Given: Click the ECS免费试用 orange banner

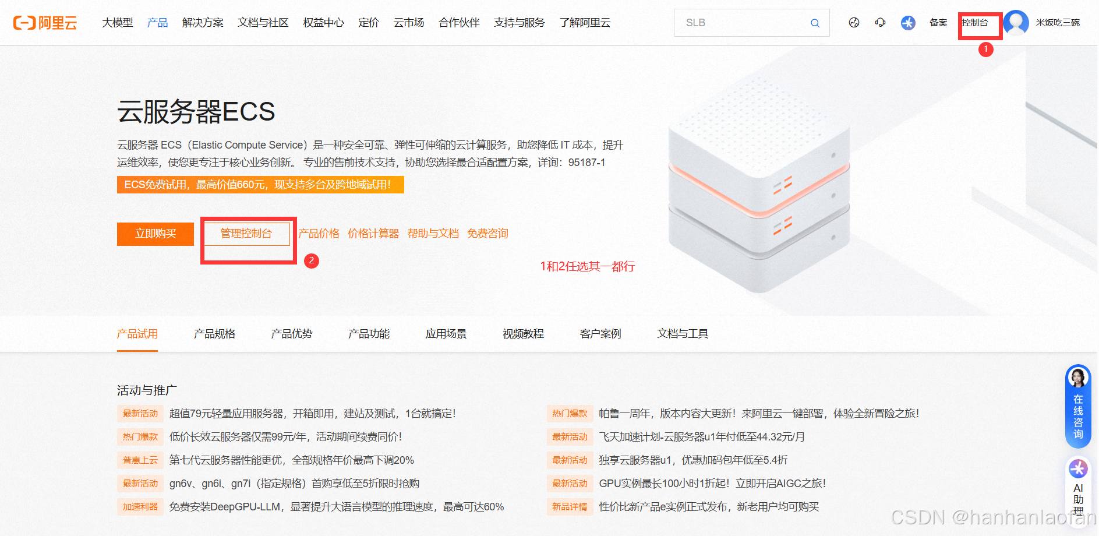Looking at the screenshot, I should [260, 185].
